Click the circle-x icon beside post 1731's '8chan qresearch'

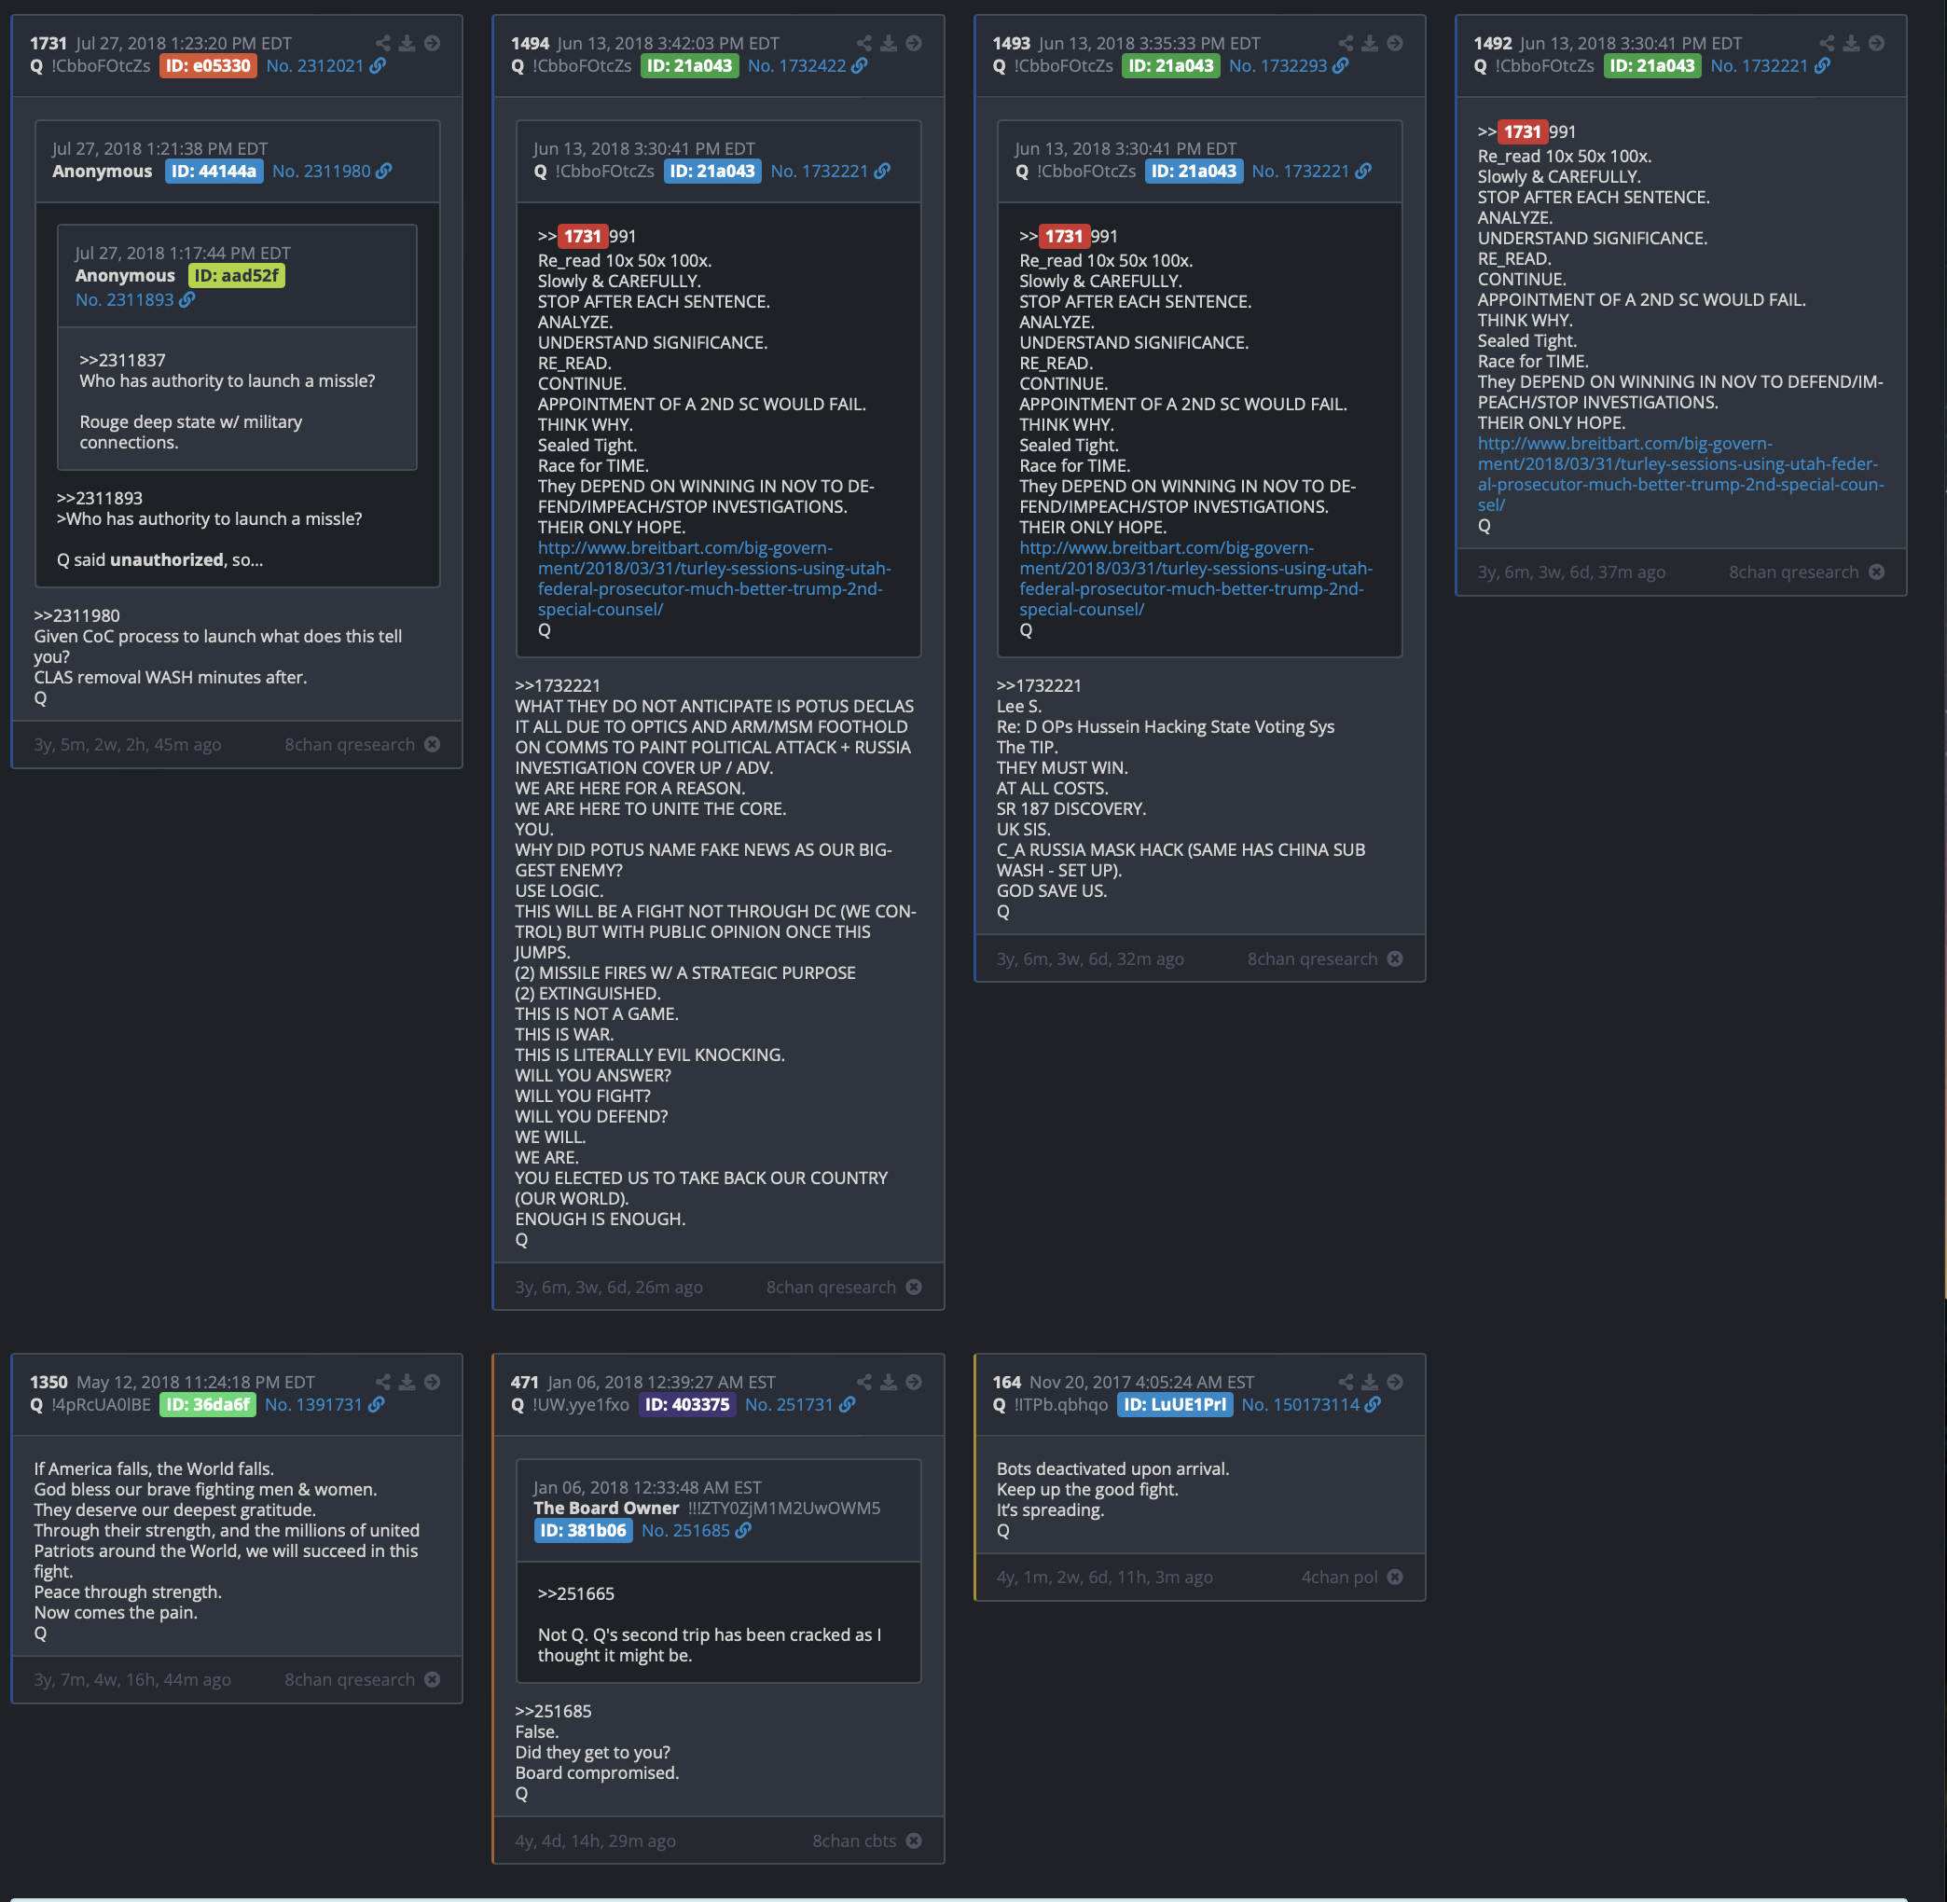click(432, 744)
